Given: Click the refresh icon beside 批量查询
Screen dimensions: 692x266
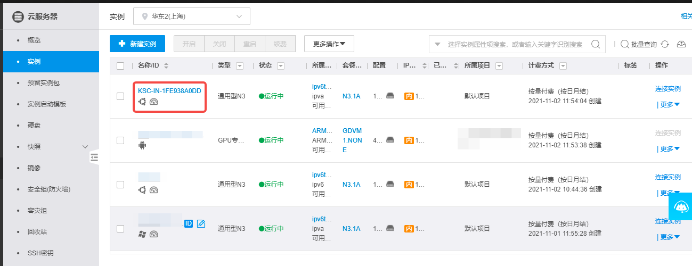Looking at the screenshot, I should click(x=665, y=44).
